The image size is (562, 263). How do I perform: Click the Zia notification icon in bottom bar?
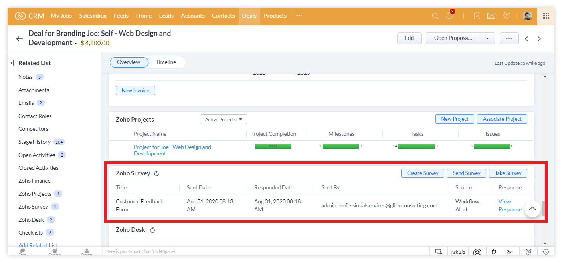click(510, 252)
